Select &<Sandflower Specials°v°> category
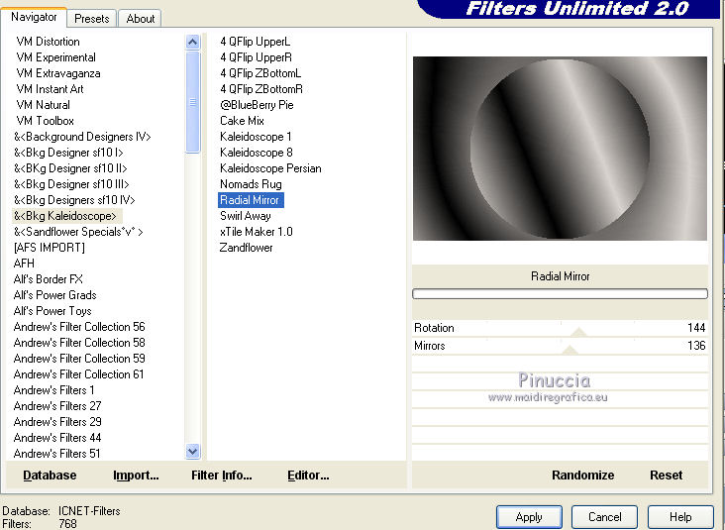The image size is (725, 530). tap(78, 232)
